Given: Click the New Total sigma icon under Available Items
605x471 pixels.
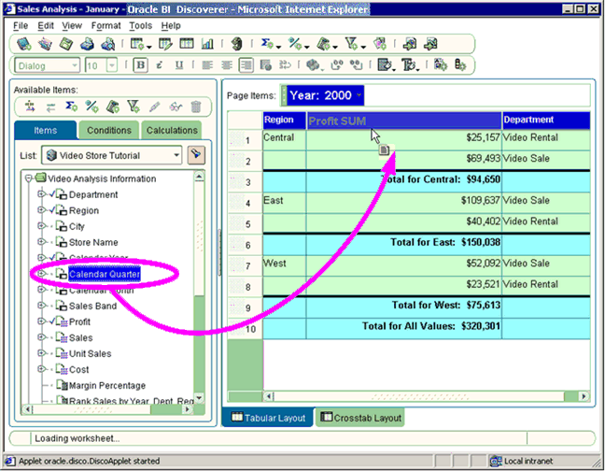Looking at the screenshot, I should (71, 107).
